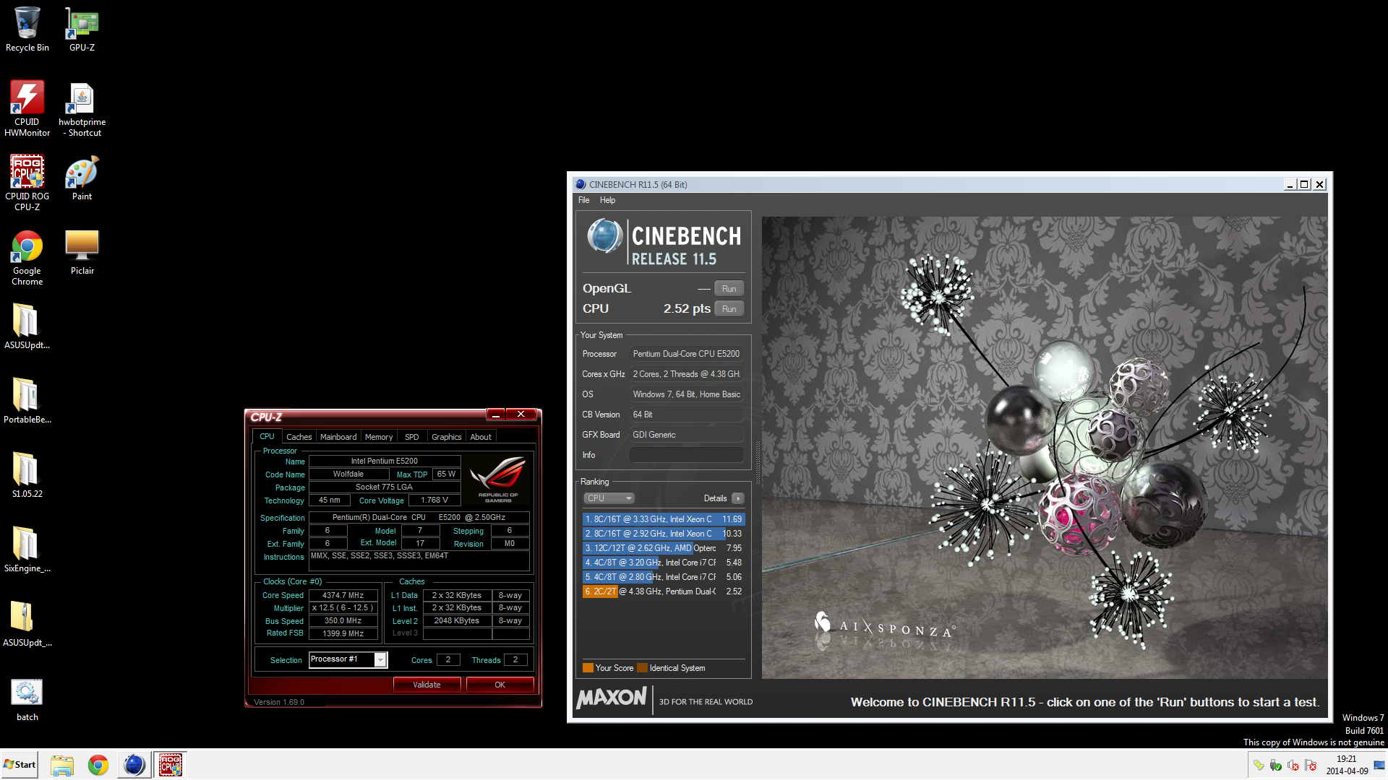Screen dimensions: 1388x780
Task: Click the Processor field Pentium Dual-Core E5200
Action: tap(686, 354)
